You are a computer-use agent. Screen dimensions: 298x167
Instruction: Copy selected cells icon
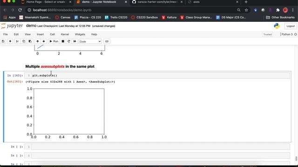tap(24, 41)
